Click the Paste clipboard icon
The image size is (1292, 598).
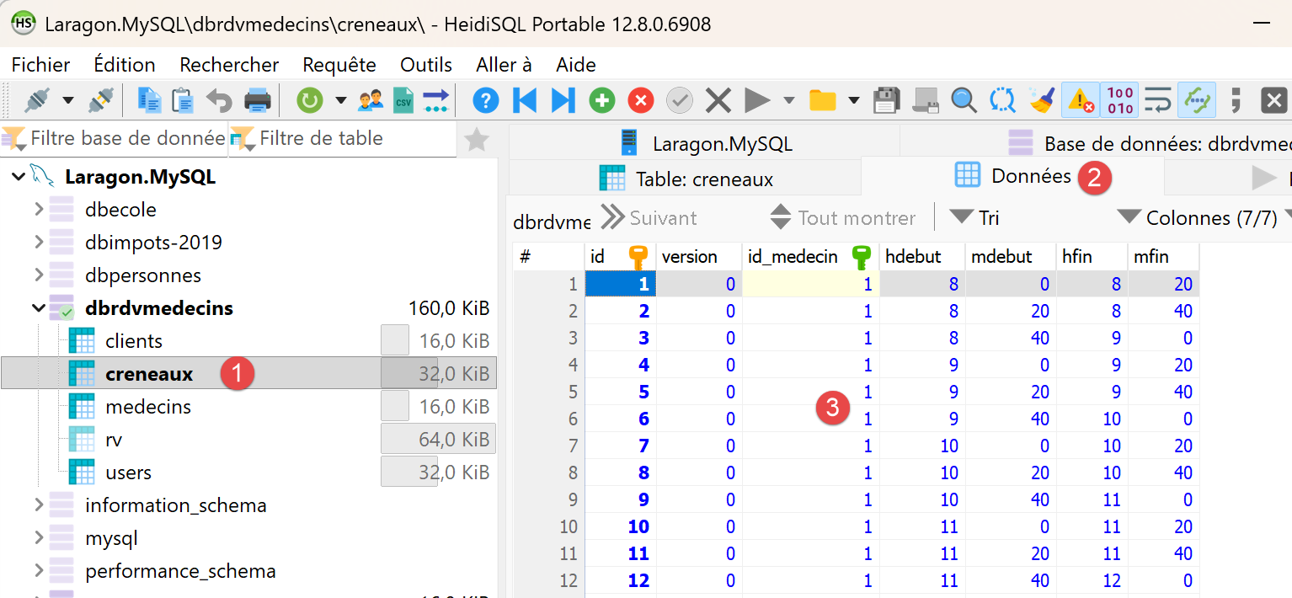click(x=183, y=101)
